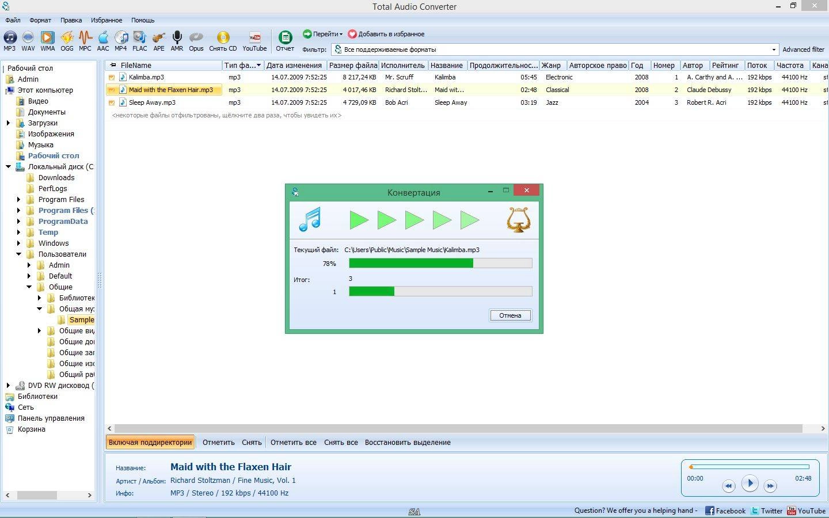Open the Twitter link

tap(766, 511)
